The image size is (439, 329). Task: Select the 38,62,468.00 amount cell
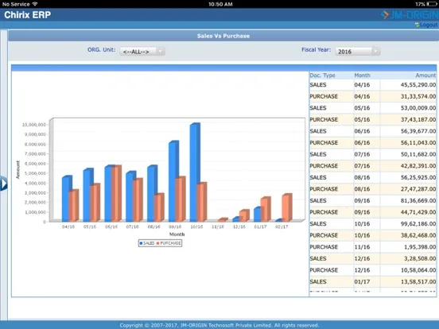[408, 235]
